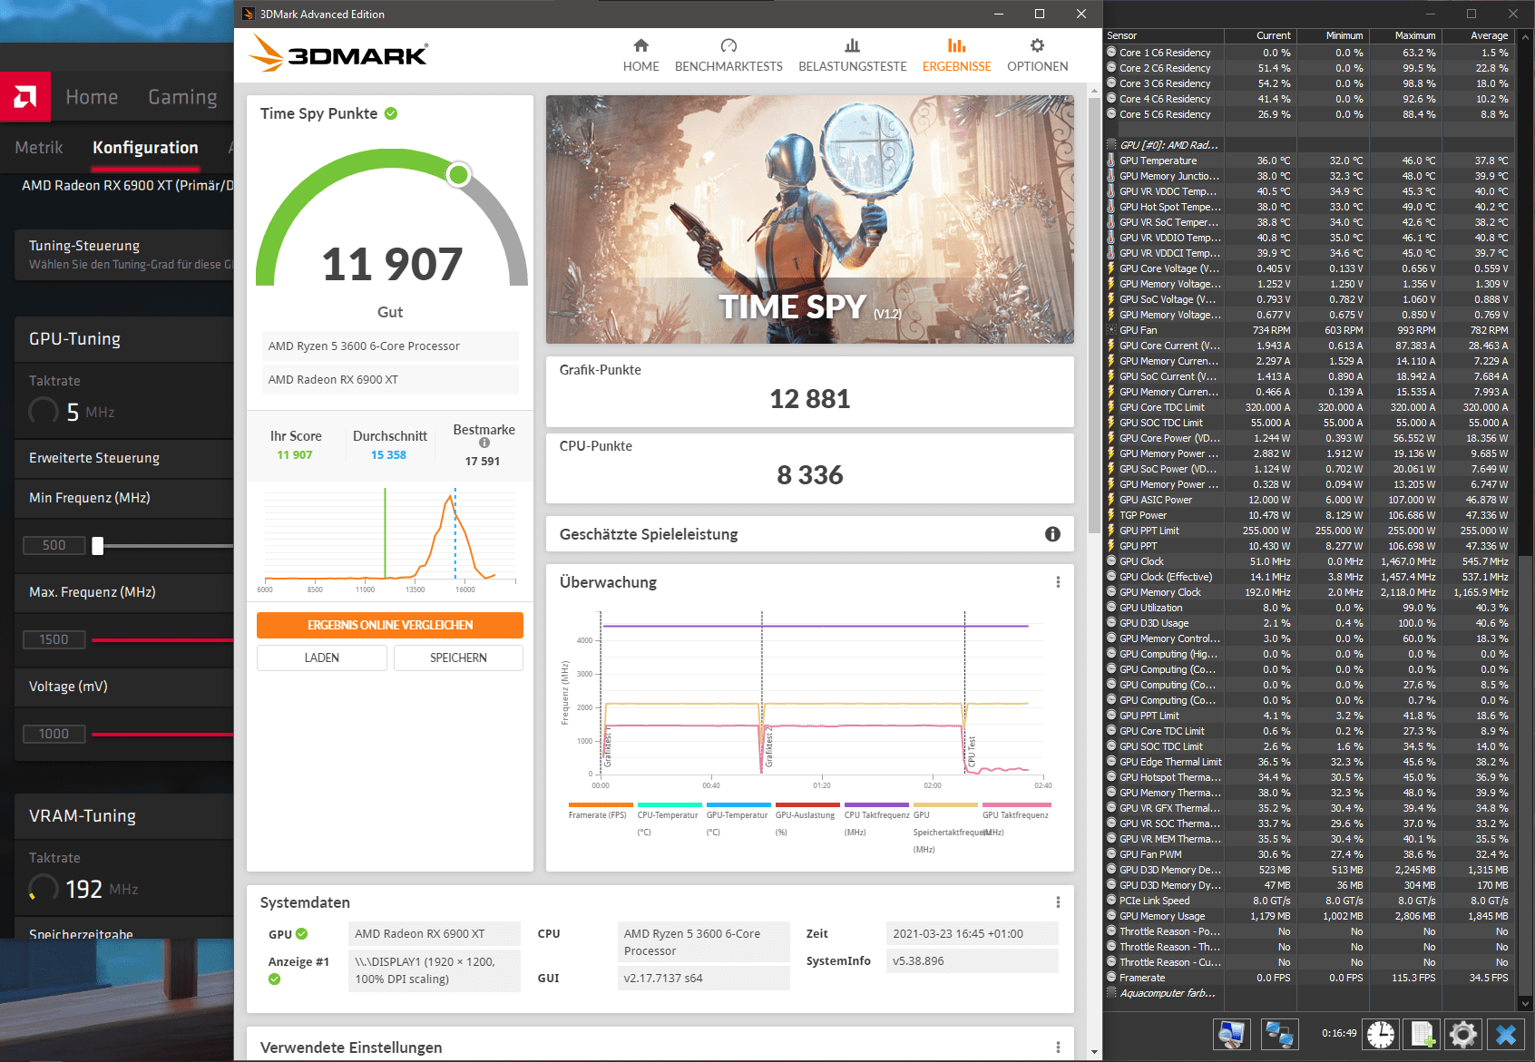Select GPU Utilization sensor row
Image resolution: width=1535 pixels, height=1062 pixels.
click(1309, 608)
